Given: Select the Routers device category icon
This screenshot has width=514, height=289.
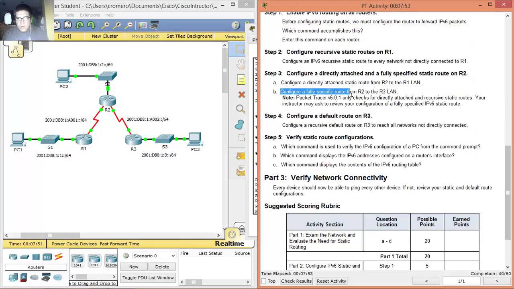Looking at the screenshot, I should 13,257.
